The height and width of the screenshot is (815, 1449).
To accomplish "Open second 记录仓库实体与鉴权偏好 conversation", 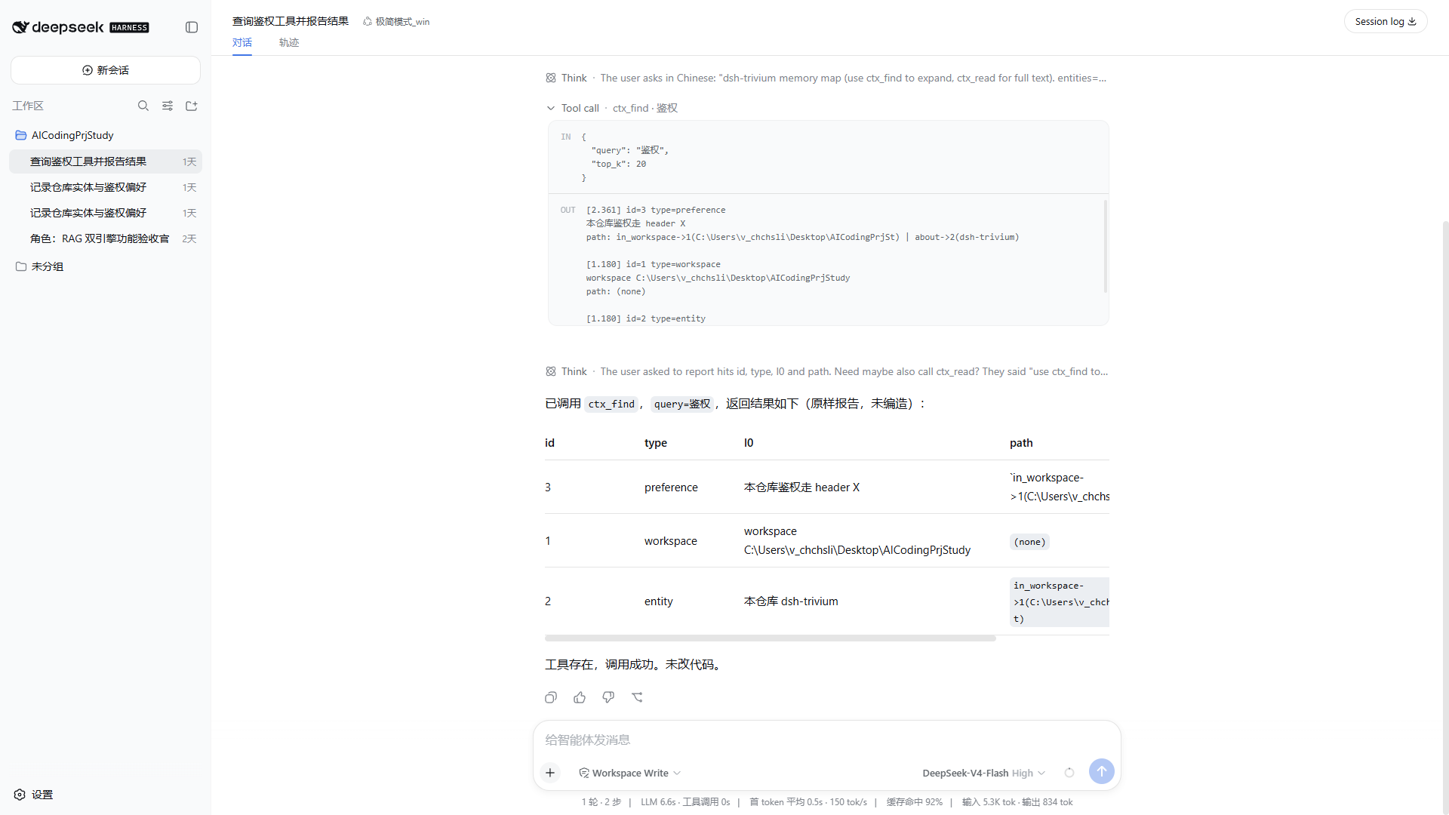I will pyautogui.click(x=106, y=213).
